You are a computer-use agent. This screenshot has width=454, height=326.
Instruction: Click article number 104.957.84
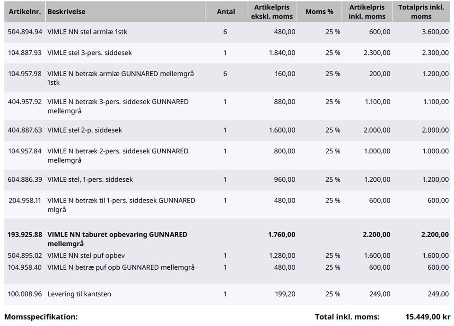25,151
